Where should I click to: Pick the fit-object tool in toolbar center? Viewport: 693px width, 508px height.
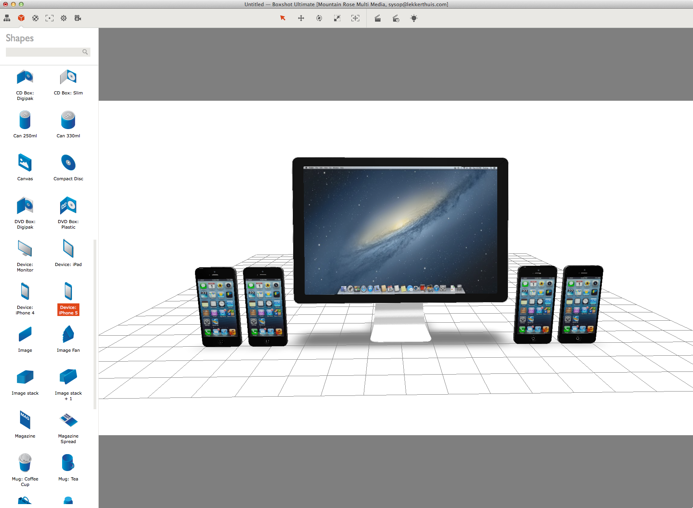tap(355, 18)
